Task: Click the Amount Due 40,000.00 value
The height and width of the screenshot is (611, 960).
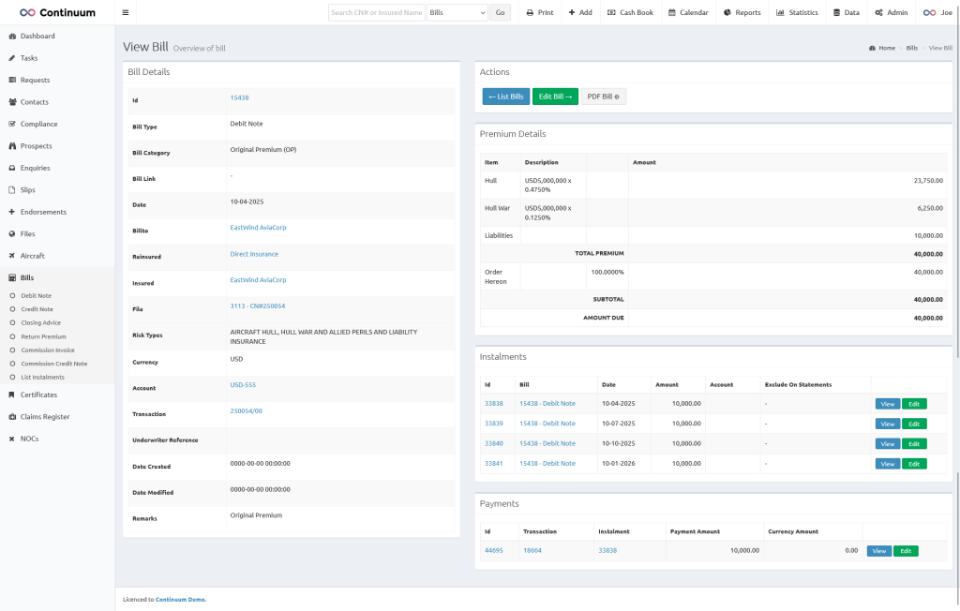Action: pyautogui.click(x=928, y=318)
